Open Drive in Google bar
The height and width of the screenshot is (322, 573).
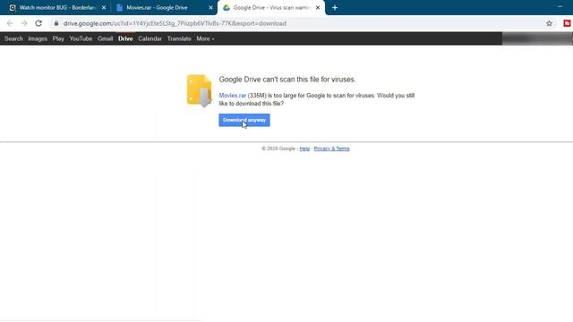pyautogui.click(x=125, y=38)
